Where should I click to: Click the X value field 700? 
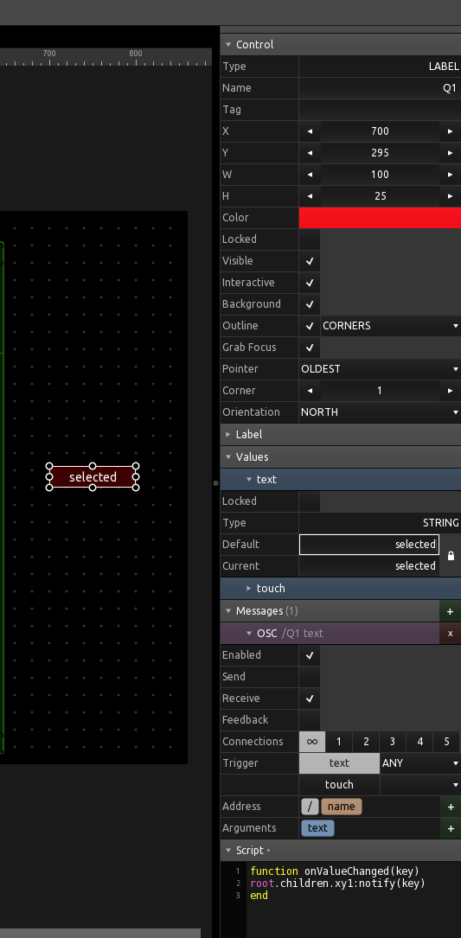click(381, 131)
